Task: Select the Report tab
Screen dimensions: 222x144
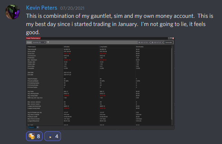Action: point(32,127)
